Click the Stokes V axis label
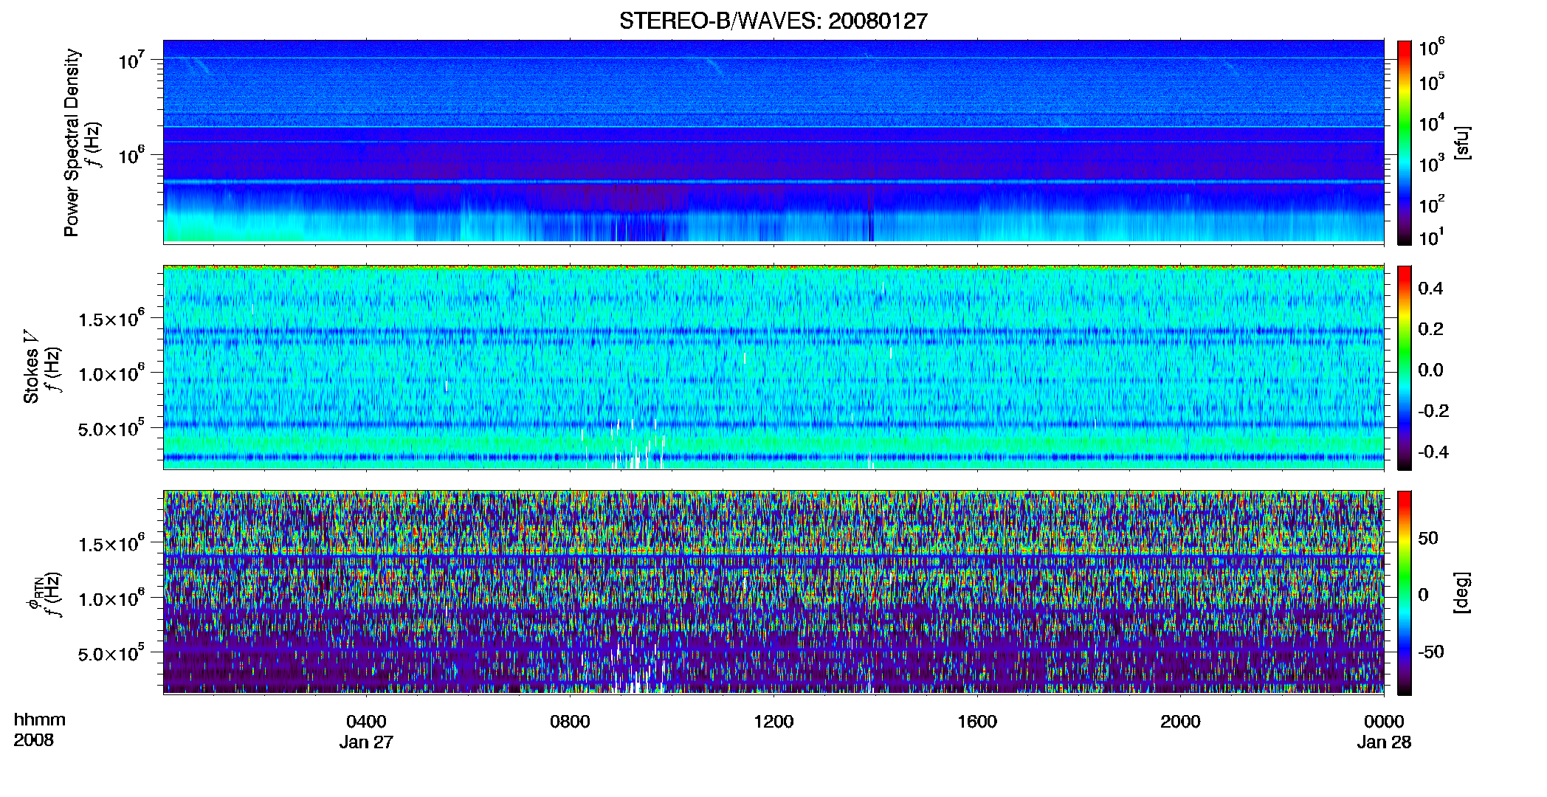Screen dimensions: 1547x797 [31, 367]
